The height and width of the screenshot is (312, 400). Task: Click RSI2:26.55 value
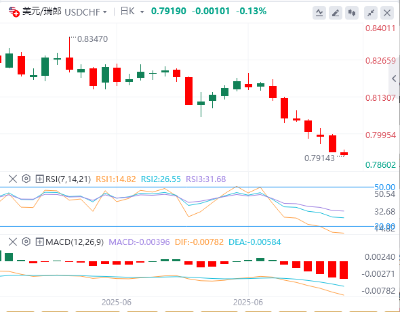click(161, 179)
